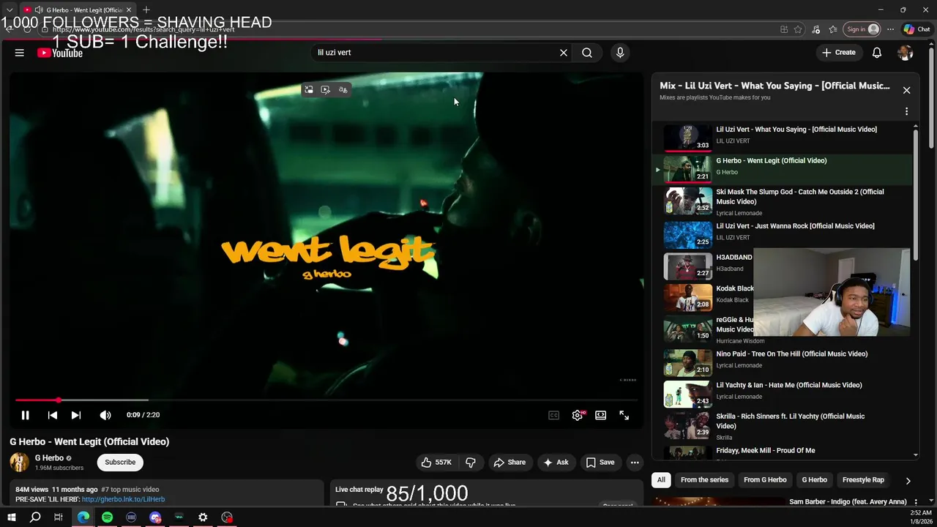Open the Windows Start menu
This screenshot has width=937, height=527.
coord(11,517)
